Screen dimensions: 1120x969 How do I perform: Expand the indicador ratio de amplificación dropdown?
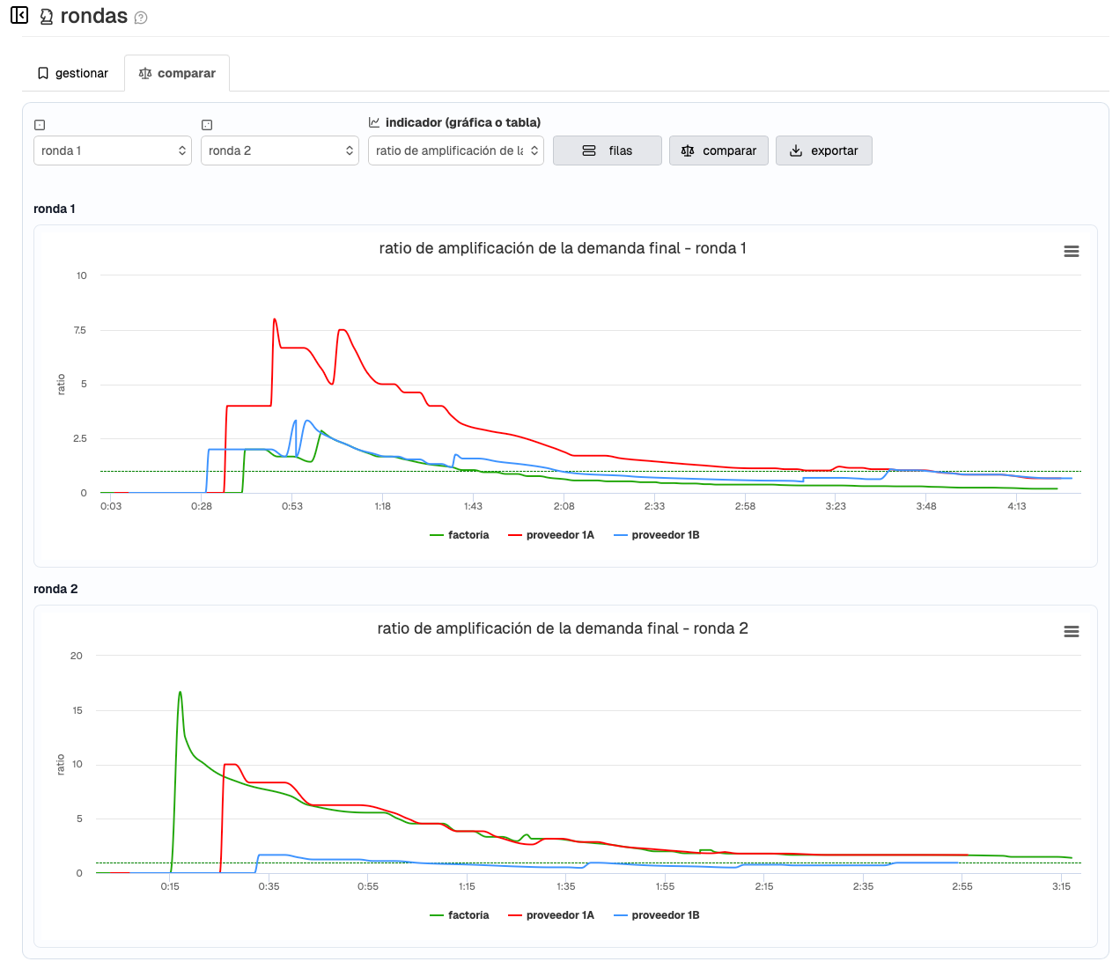[456, 150]
